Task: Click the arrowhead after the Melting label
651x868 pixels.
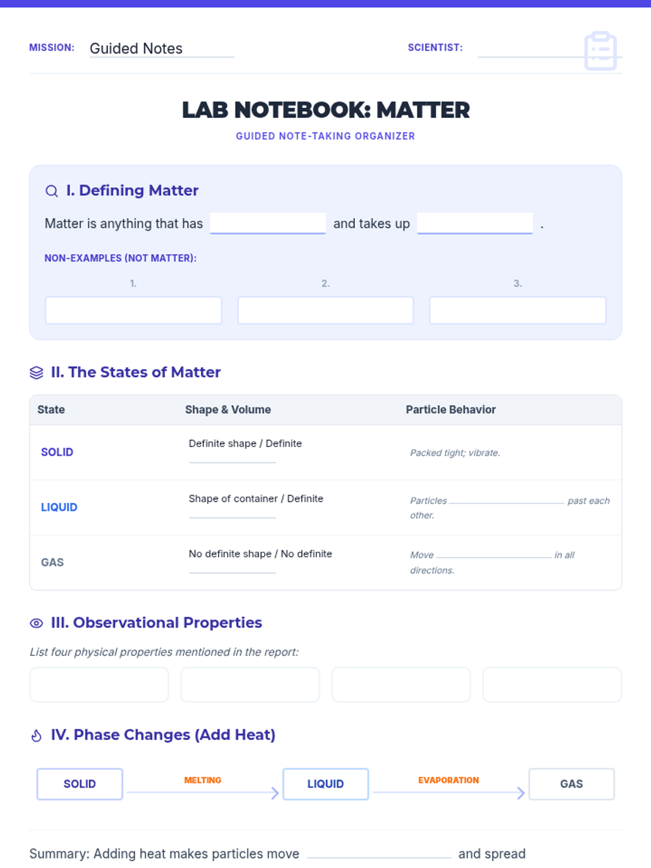Action: point(275,793)
